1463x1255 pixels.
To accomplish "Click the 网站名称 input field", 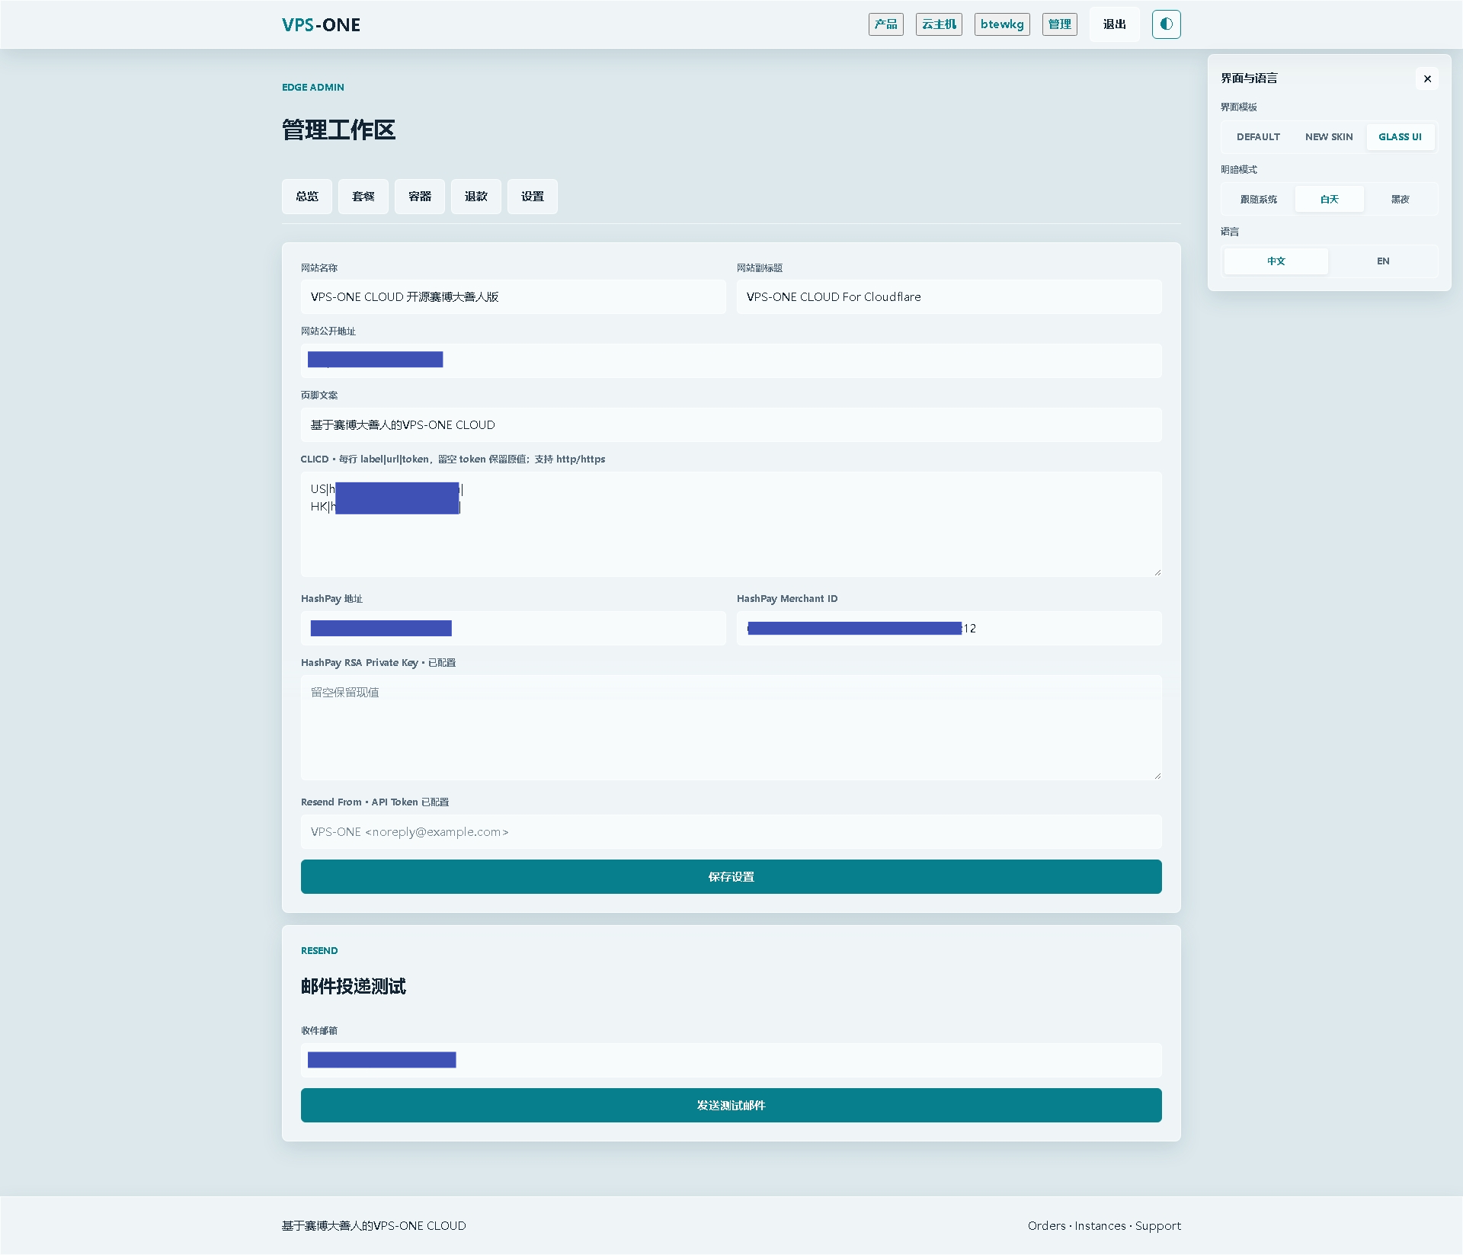I will pyautogui.click(x=514, y=296).
